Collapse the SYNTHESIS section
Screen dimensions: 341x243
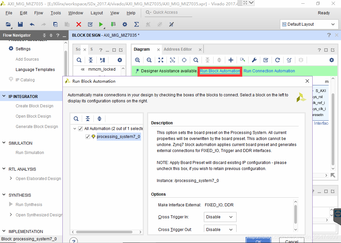pos(4,195)
